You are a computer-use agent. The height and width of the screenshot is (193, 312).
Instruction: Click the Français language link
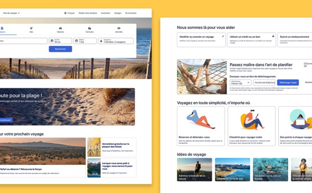point(71,13)
